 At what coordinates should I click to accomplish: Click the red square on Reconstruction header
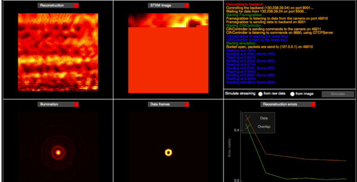point(76,5)
